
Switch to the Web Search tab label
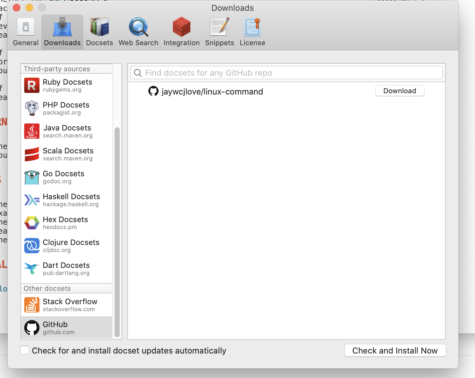(138, 43)
